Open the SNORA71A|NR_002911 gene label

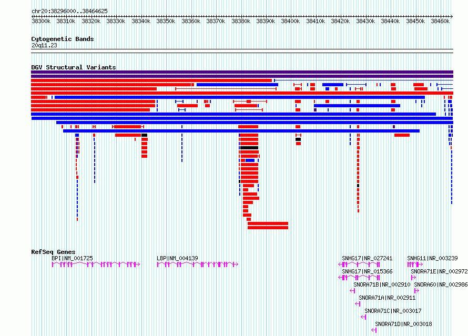[x=387, y=298]
